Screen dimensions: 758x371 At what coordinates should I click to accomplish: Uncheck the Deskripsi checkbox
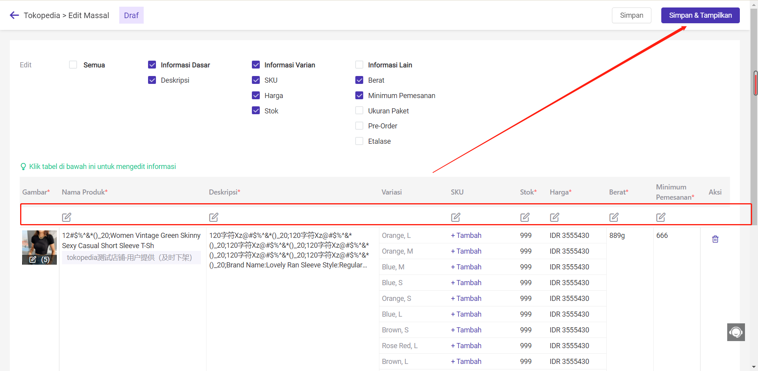[x=152, y=80]
